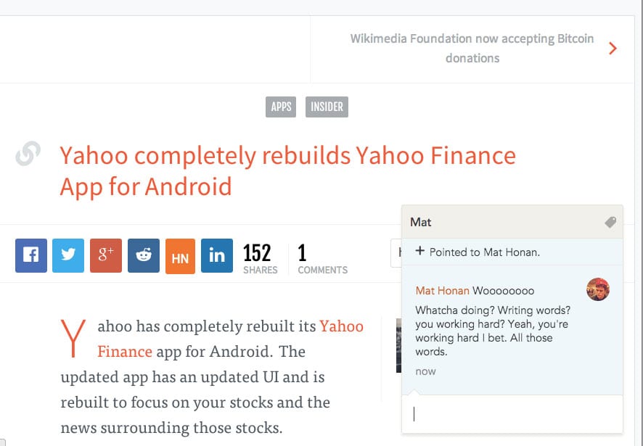Copy permalink using chain link icon
The height and width of the screenshot is (446, 643).
tap(28, 154)
